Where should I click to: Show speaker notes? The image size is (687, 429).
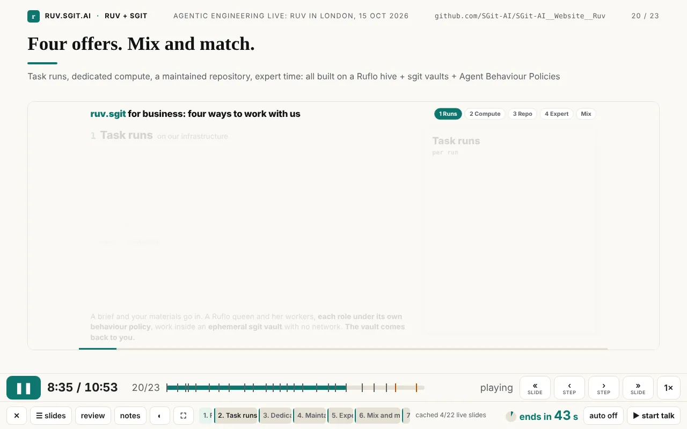[x=130, y=416]
